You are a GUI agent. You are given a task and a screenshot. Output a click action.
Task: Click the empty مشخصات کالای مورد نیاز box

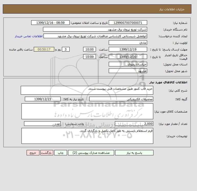tap(87, 111)
